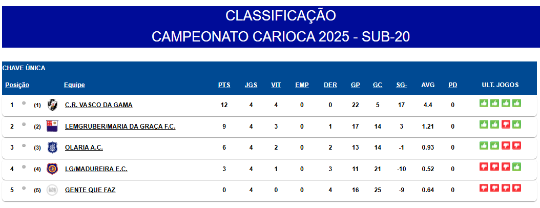This screenshot has width=540, height=208.
Task: Sort standings by SG- column
Action: click(x=402, y=85)
